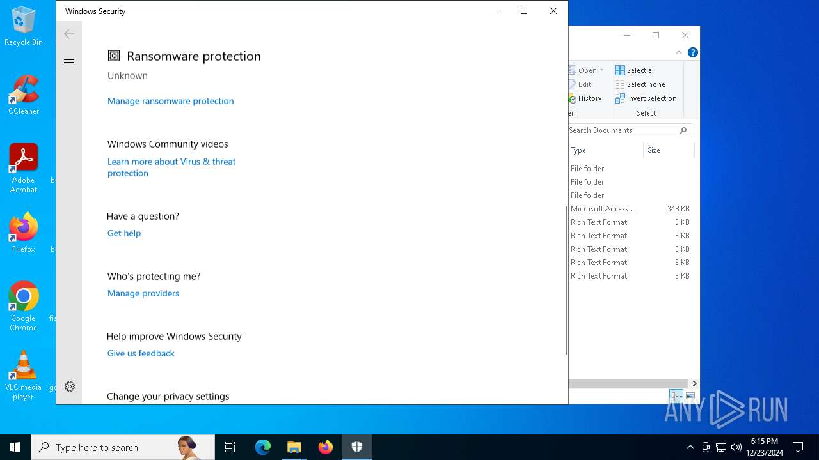Screen dimensions: 819x460
Task: Click the Get help link
Action: pos(124,233)
